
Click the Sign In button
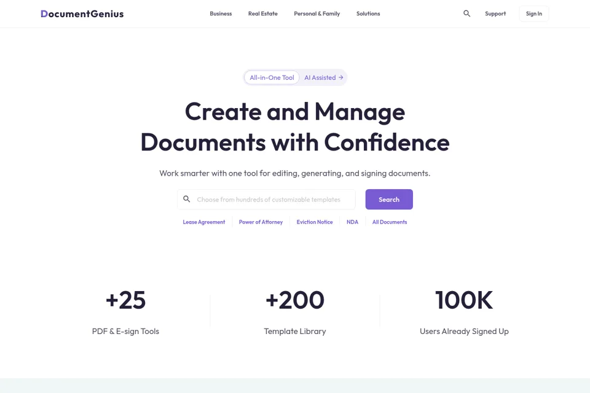[534, 14]
